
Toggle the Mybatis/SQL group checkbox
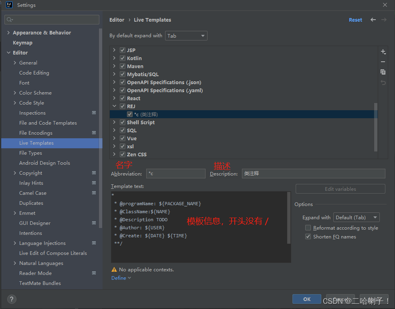click(123, 75)
